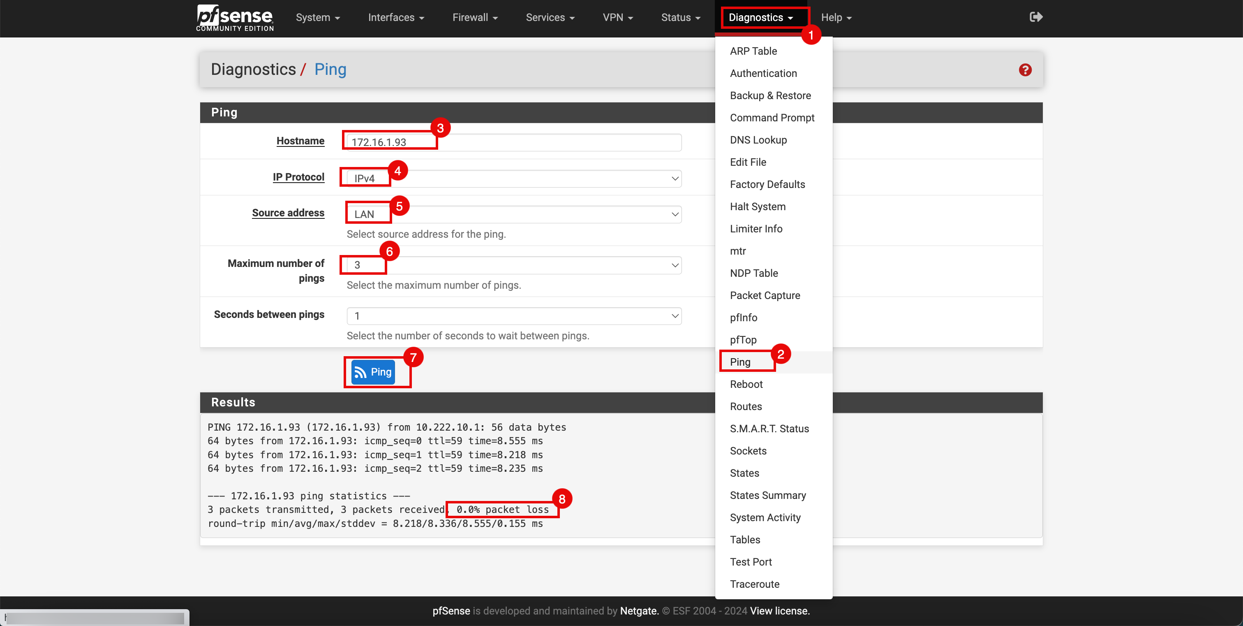This screenshot has height=626, width=1243.
Task: Open the Packet Capture tool
Action: (765, 295)
